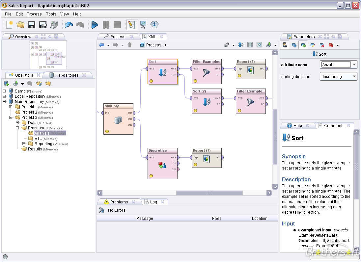The width and height of the screenshot is (361, 262).
Task: Undo with the blue curved arrow icon
Action: 69,25
